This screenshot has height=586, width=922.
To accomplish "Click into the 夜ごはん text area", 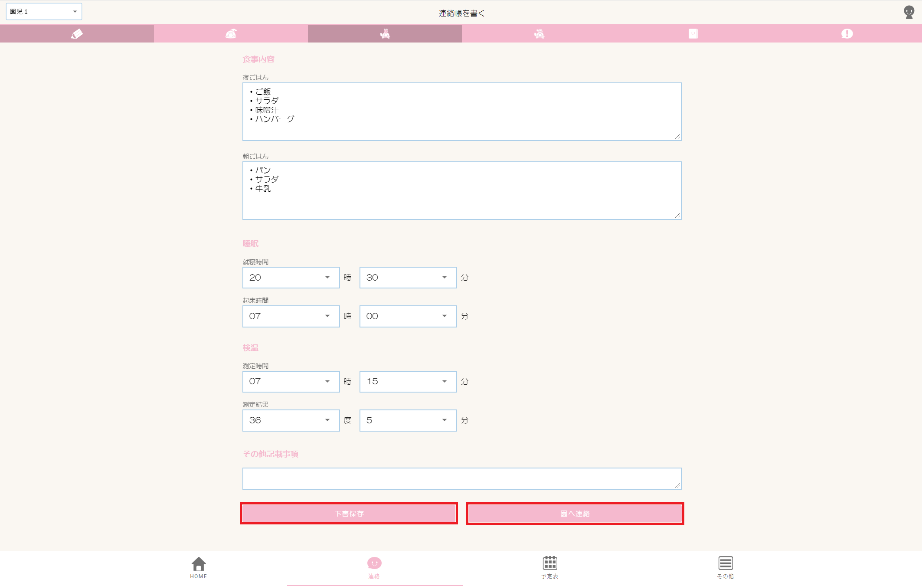I will (462, 111).
